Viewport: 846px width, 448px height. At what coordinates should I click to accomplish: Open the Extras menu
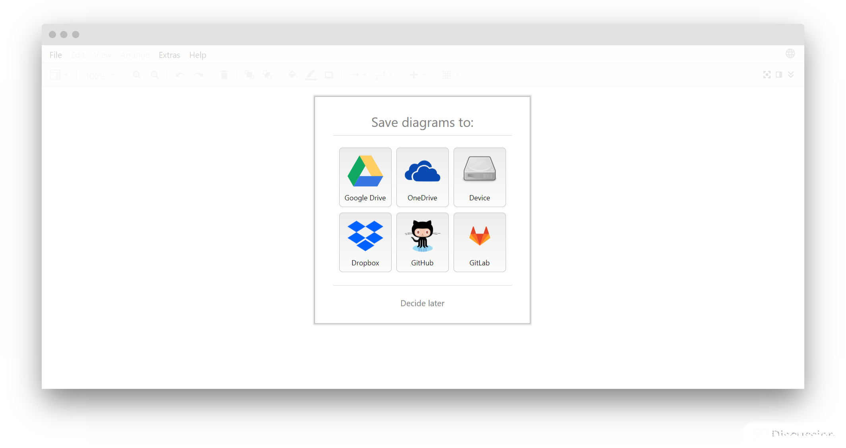click(x=169, y=55)
